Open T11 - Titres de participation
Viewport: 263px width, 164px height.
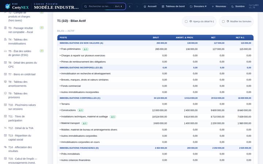[23, 118]
